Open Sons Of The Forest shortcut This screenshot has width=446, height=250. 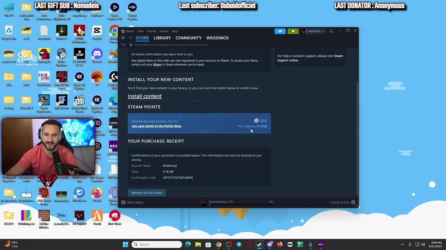[x=62, y=81]
